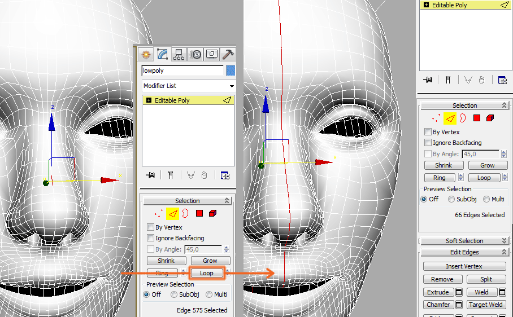Screen dimensions: 513x317
Task: Click Pin Stack icon in lowpoly panel
Action: tap(150, 175)
